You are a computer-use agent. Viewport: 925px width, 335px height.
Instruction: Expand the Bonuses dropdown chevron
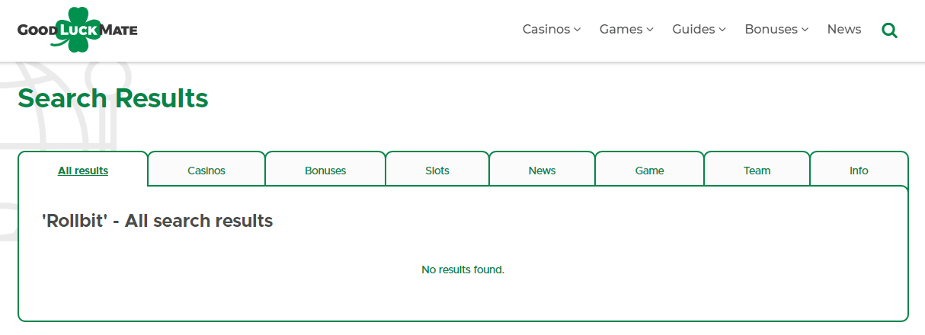coord(805,30)
